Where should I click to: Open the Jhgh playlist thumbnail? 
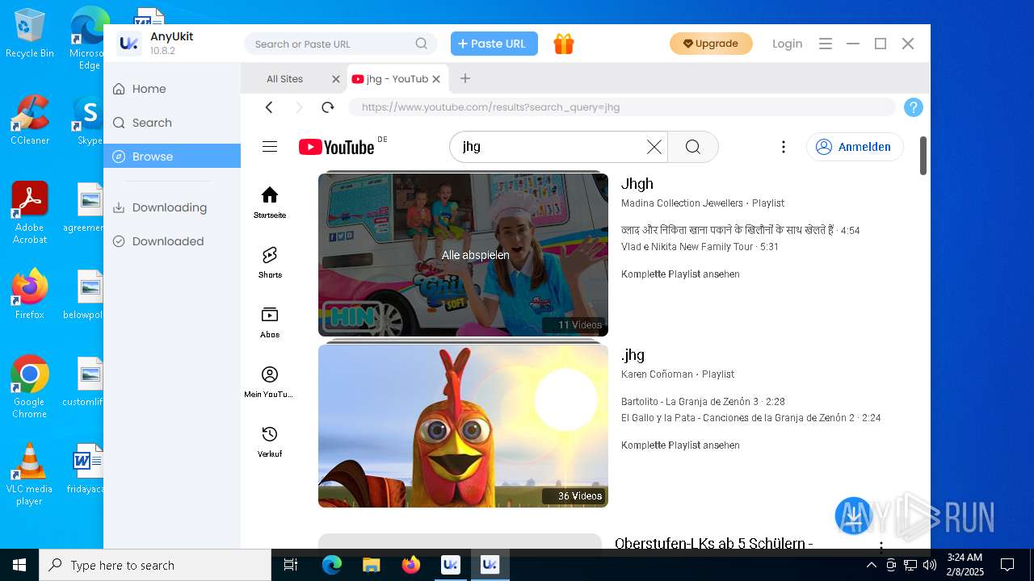click(x=463, y=254)
